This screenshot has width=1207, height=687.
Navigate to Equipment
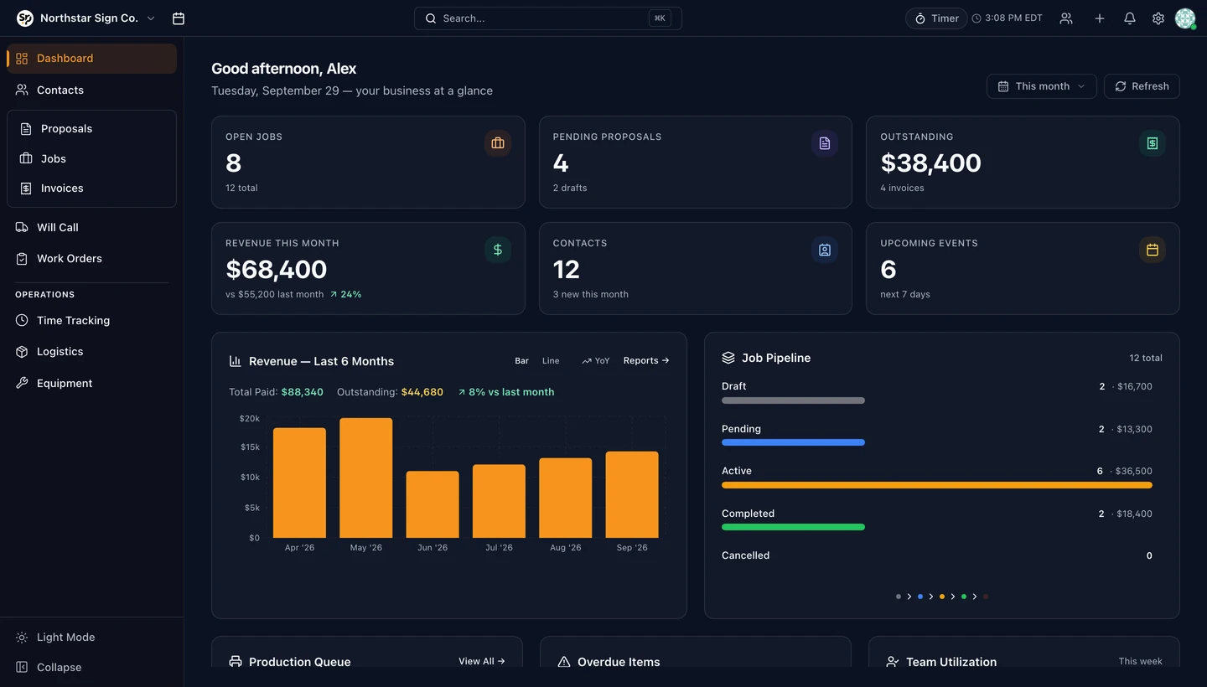(x=91, y=383)
